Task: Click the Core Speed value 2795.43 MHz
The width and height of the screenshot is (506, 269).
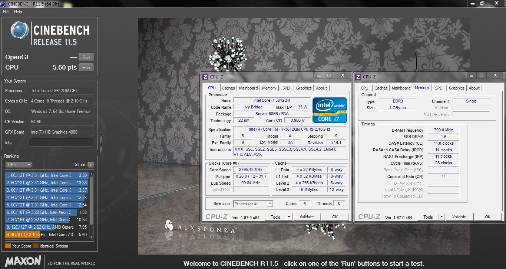Action: [251, 170]
